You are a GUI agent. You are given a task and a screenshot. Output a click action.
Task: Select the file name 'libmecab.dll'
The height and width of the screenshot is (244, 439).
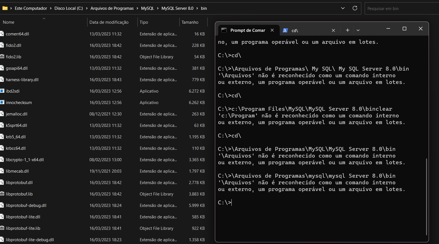point(17,171)
